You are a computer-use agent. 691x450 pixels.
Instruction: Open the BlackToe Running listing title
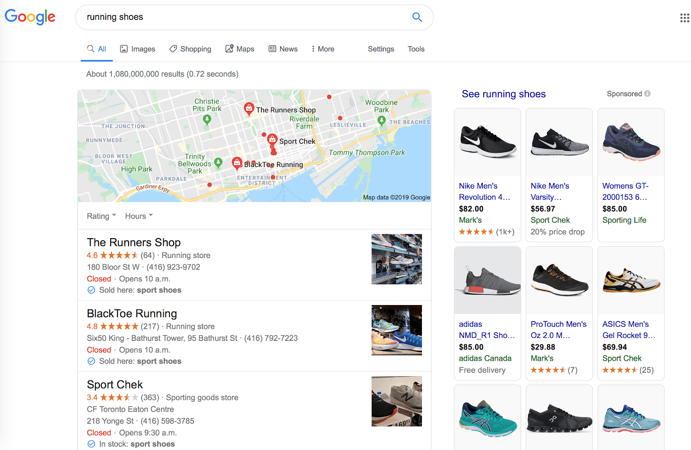pyautogui.click(x=132, y=314)
